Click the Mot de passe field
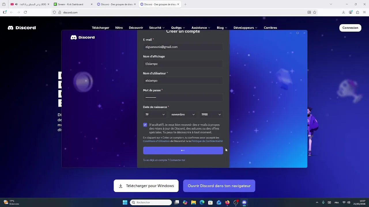369x207 pixels. 183,97
